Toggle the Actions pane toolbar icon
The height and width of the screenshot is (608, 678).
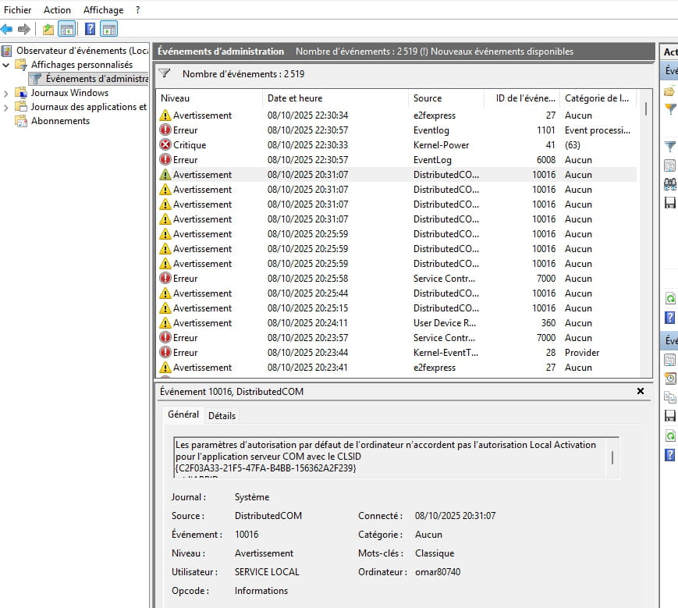109,30
